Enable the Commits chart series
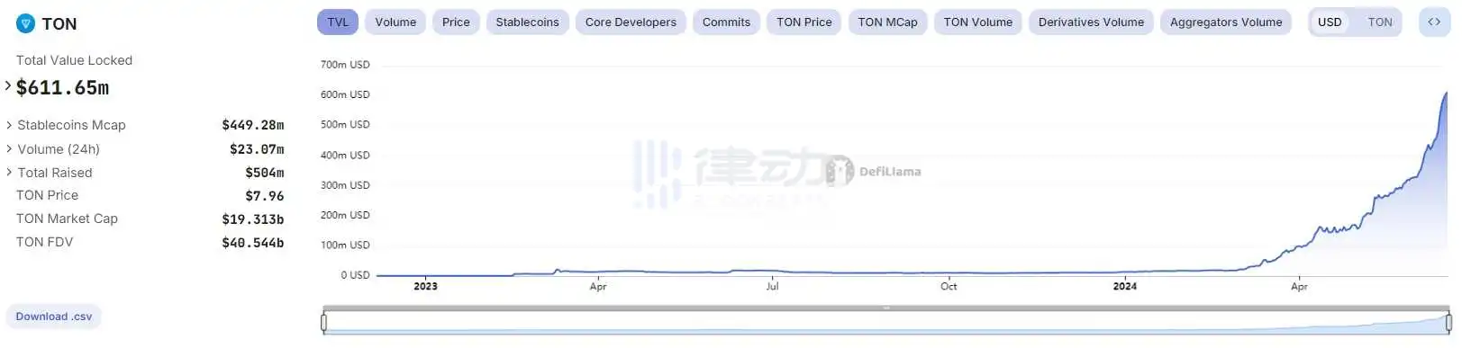The width and height of the screenshot is (1462, 348). click(726, 22)
